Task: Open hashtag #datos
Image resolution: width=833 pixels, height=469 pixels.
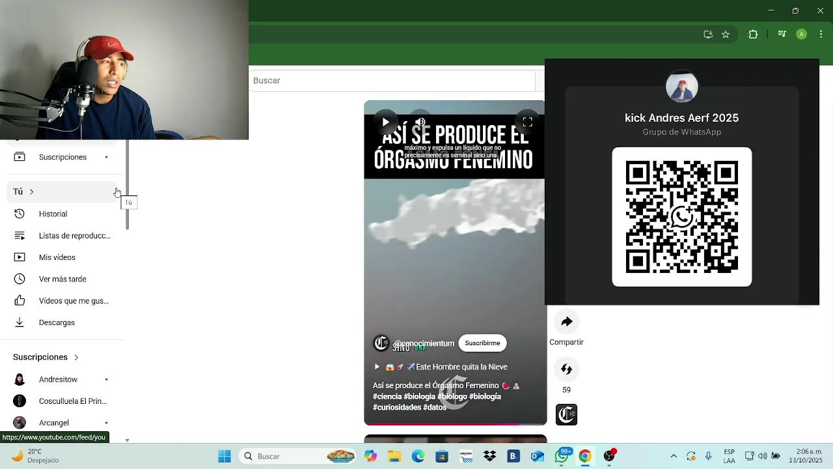Action: pos(435,407)
